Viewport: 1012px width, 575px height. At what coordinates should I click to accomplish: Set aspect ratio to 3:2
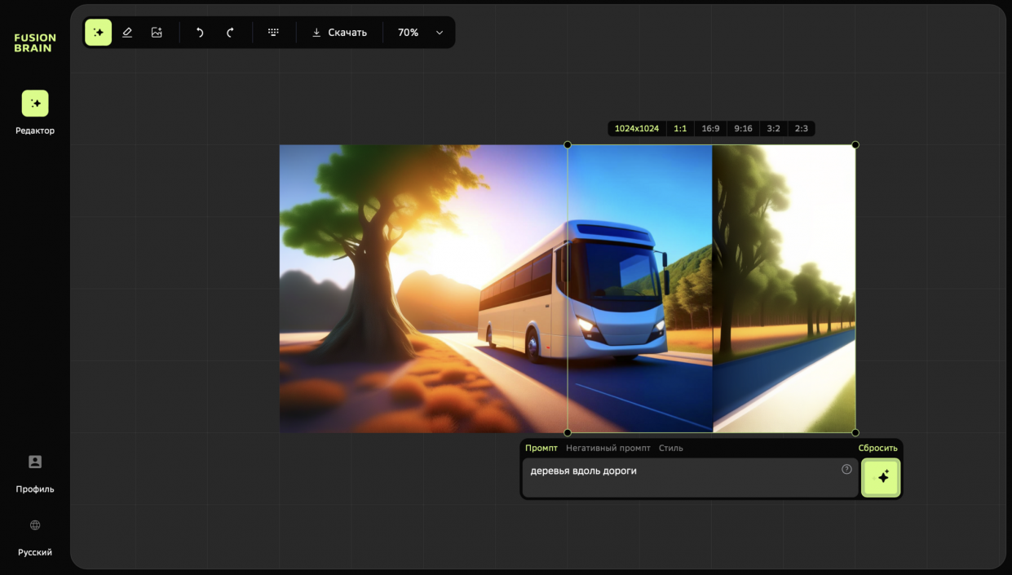[x=773, y=129]
